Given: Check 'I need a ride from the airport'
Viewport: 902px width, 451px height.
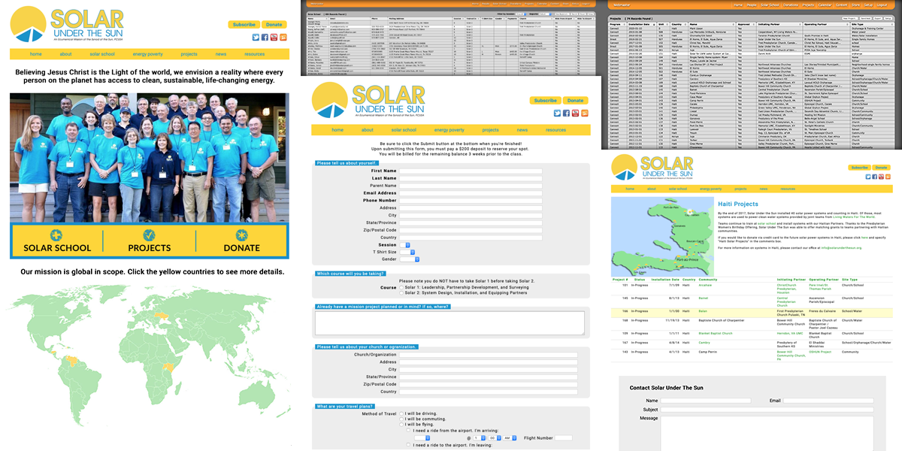Looking at the screenshot, I should pyautogui.click(x=408, y=430).
